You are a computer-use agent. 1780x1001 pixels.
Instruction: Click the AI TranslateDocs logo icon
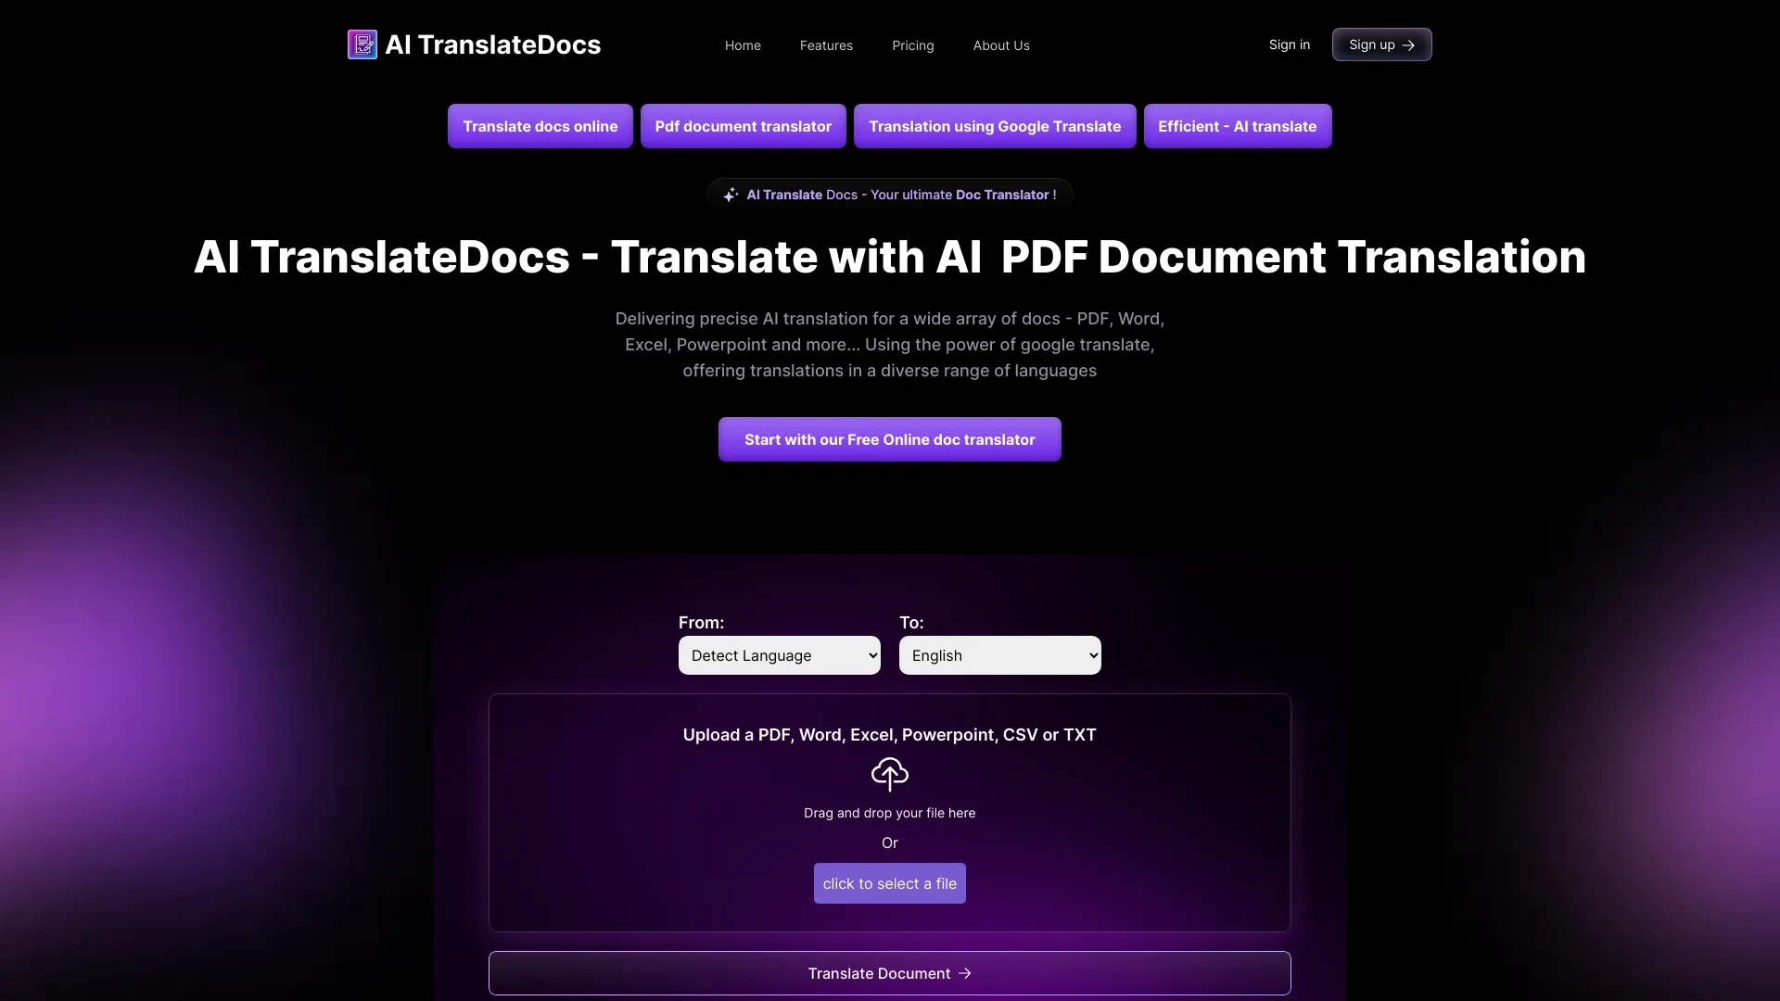[362, 44]
